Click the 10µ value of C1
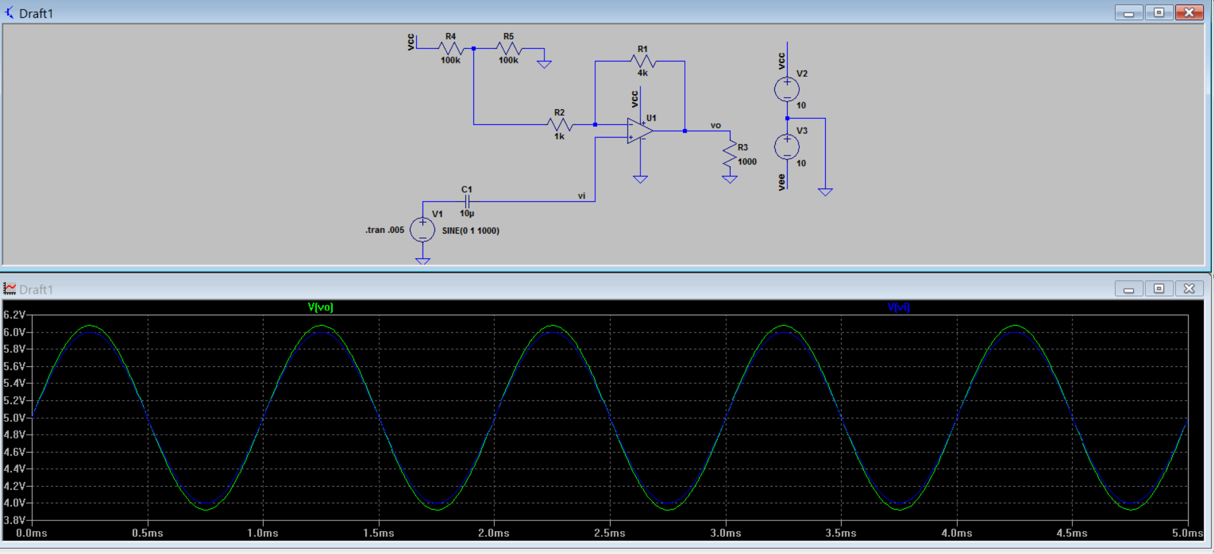Image resolution: width=1214 pixels, height=554 pixels. pos(467,213)
